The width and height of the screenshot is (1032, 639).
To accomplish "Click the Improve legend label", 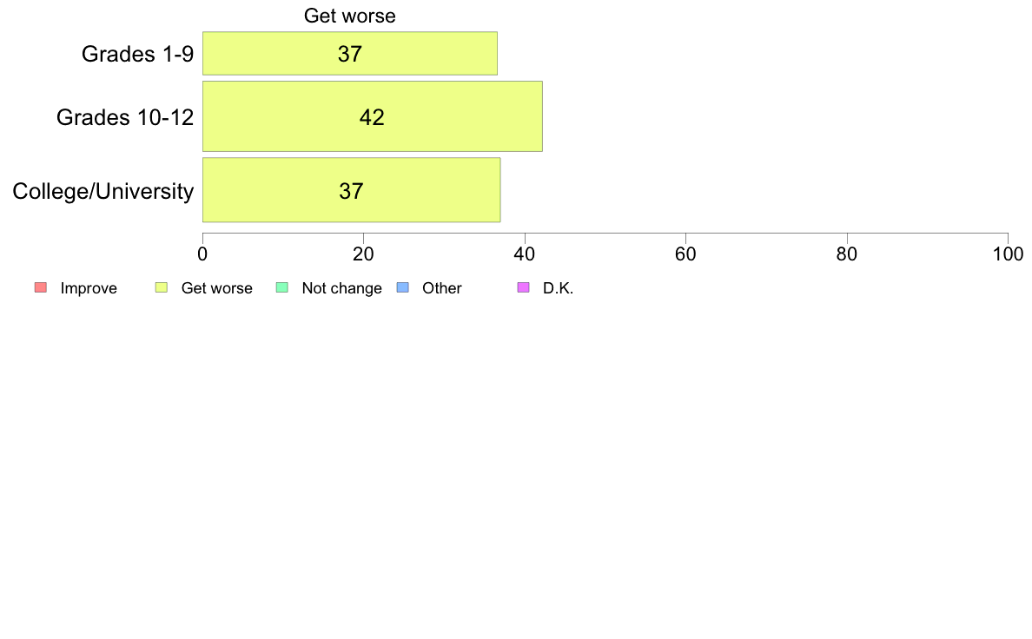I will pos(89,288).
